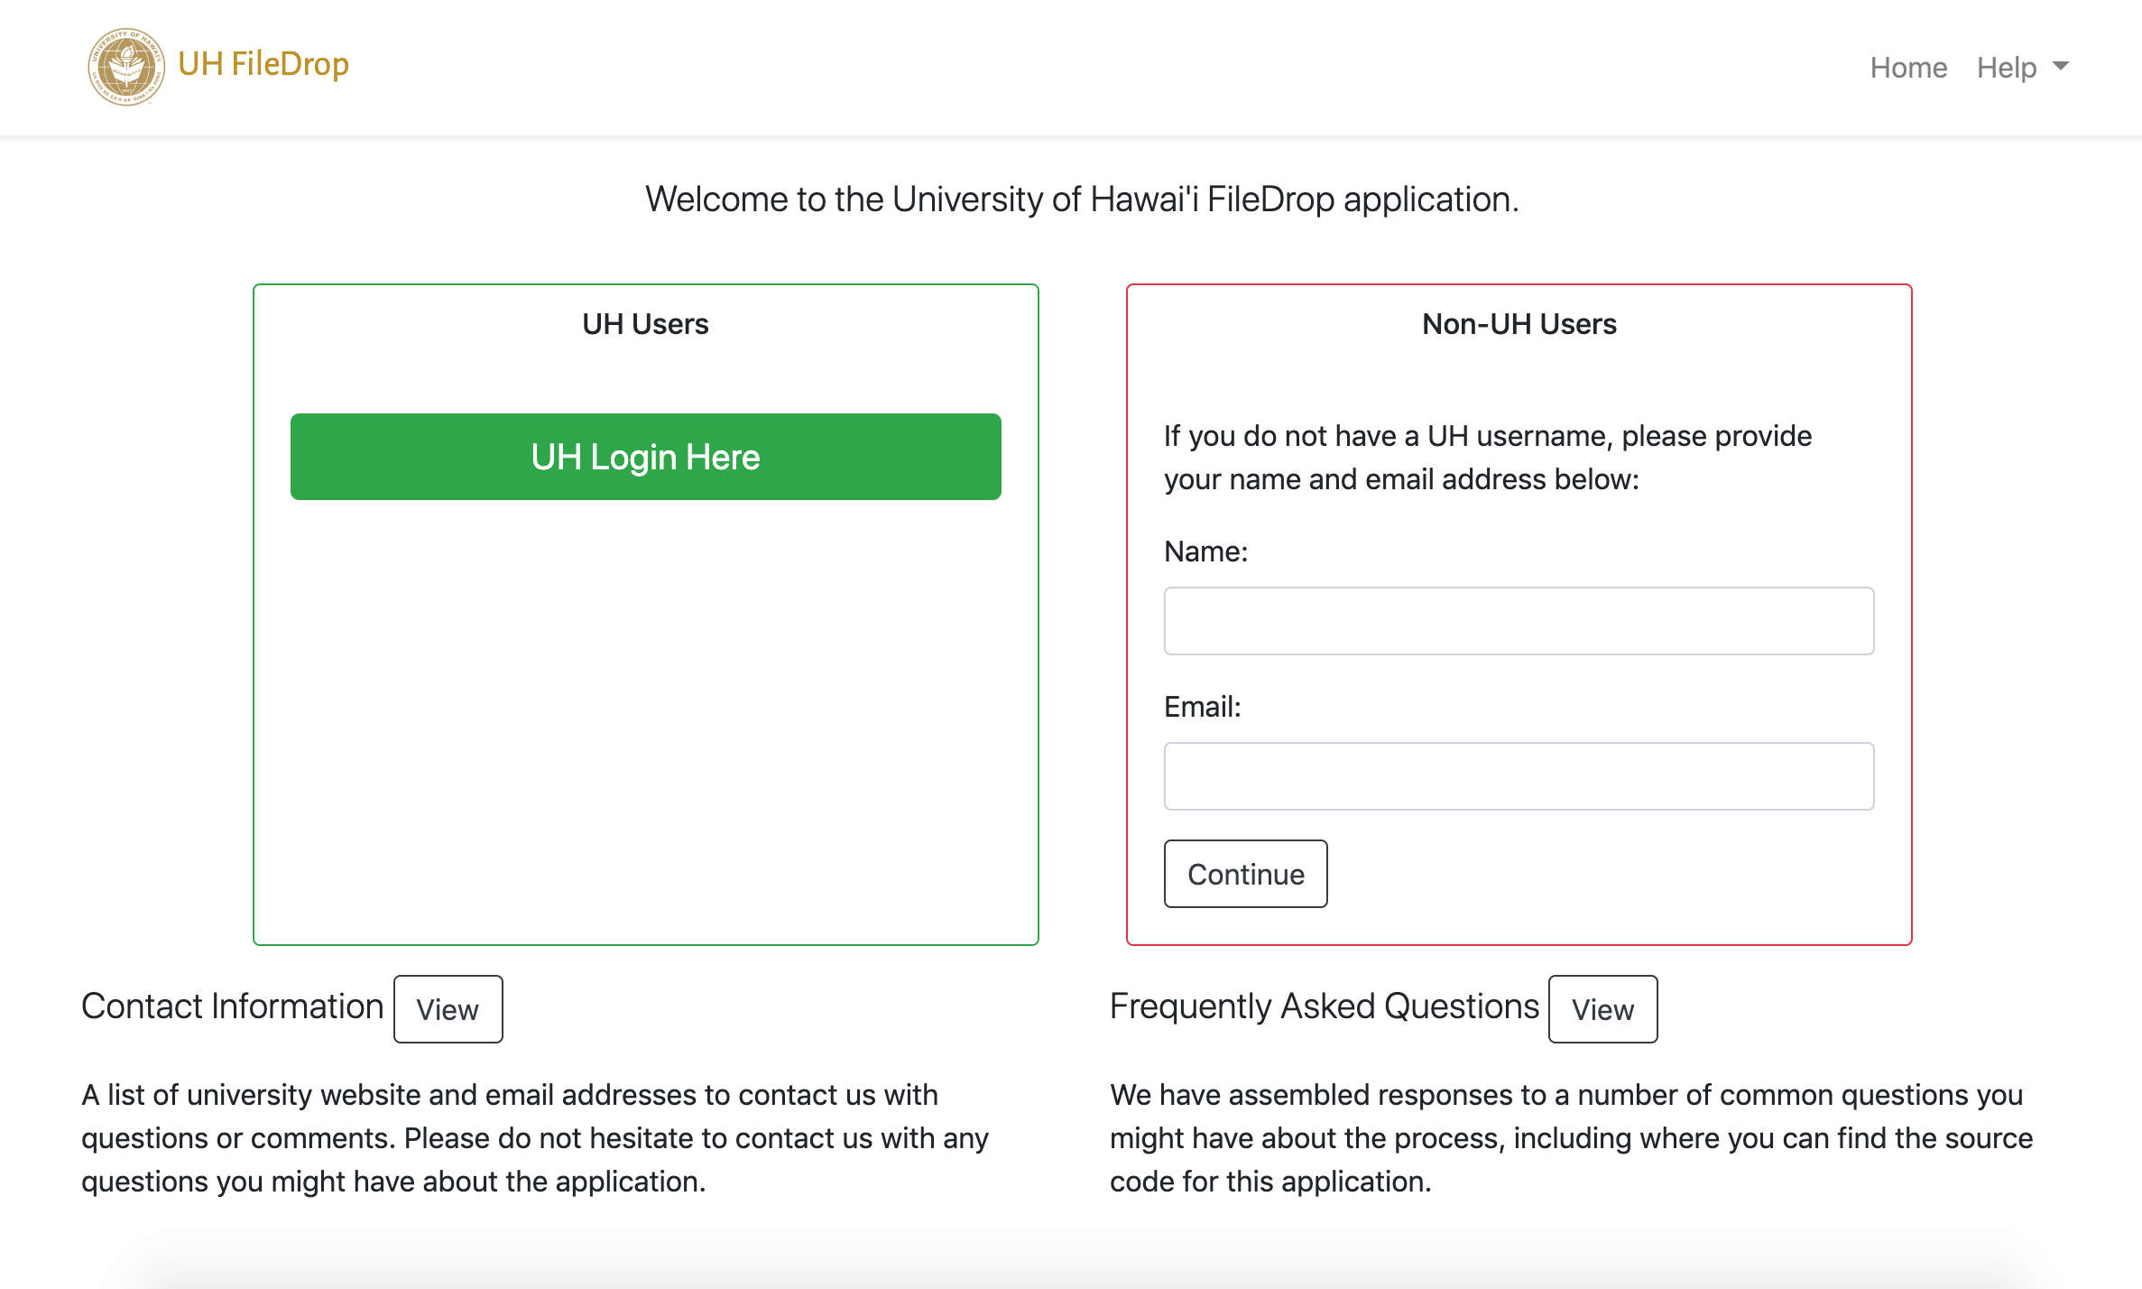Click the Continue button

1245,874
